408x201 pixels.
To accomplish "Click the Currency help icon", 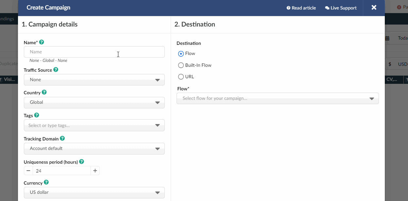I will click(x=46, y=182).
